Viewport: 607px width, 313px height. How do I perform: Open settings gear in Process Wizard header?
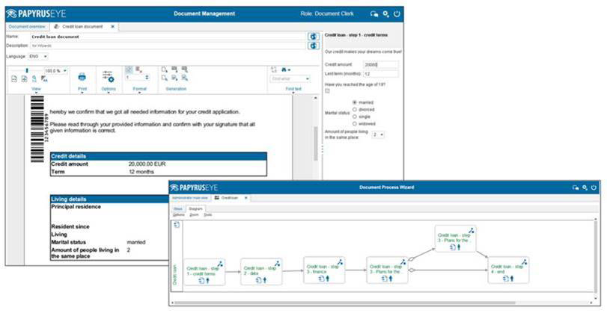[585, 188]
